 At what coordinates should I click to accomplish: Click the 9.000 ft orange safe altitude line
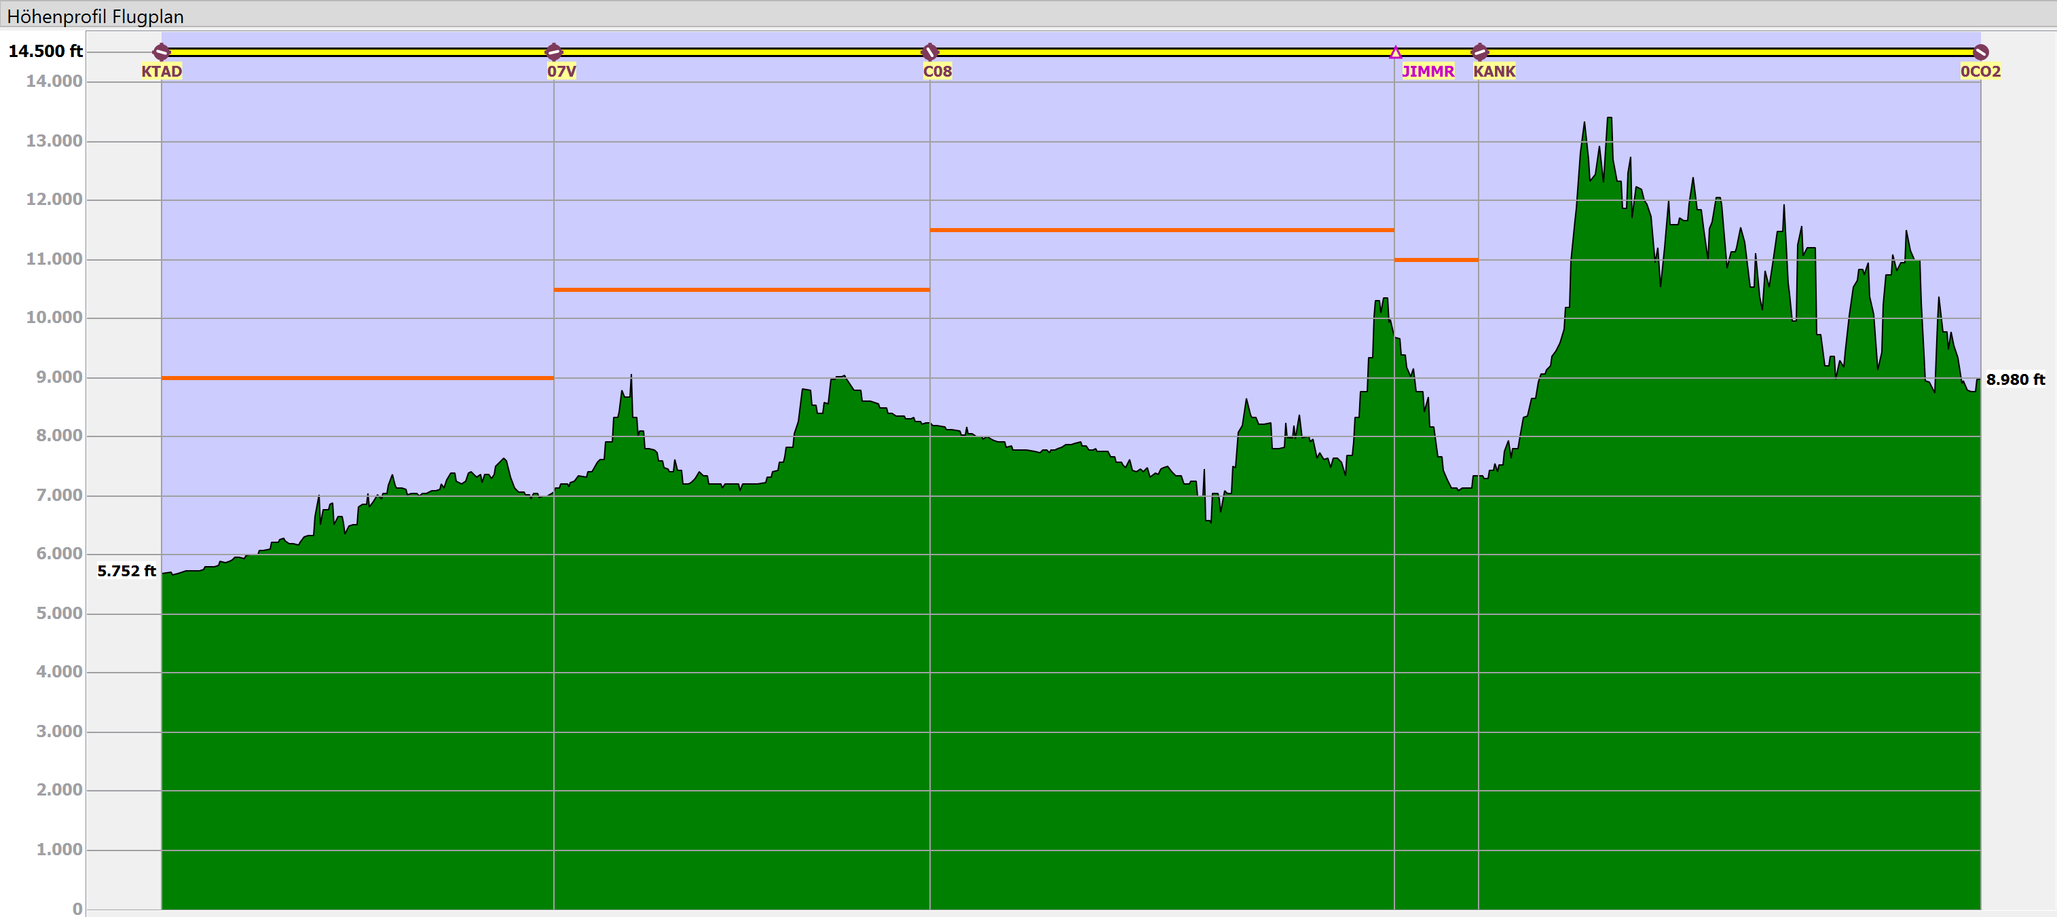coord(357,377)
